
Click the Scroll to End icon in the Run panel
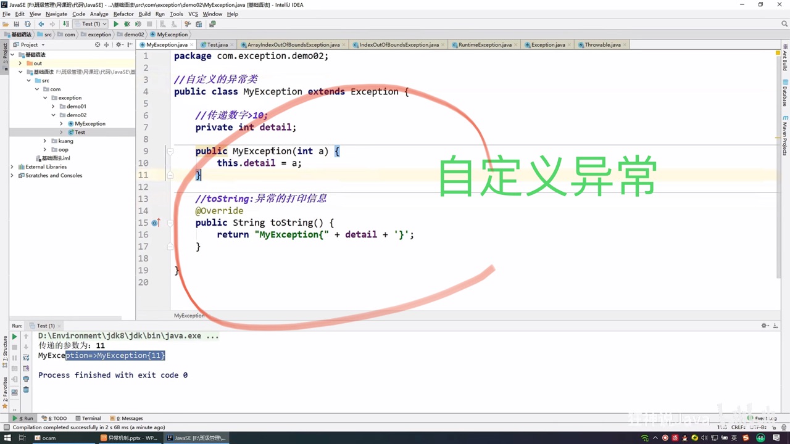point(26,368)
